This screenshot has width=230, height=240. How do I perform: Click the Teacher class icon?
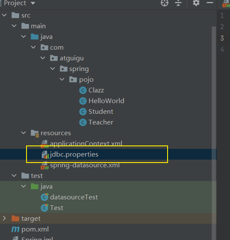tap(83, 122)
